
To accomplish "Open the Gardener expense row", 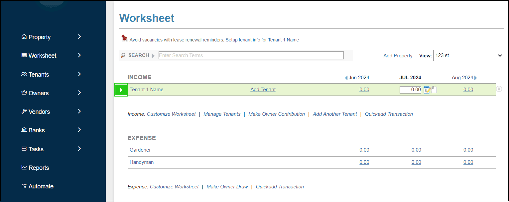I will pos(140,150).
